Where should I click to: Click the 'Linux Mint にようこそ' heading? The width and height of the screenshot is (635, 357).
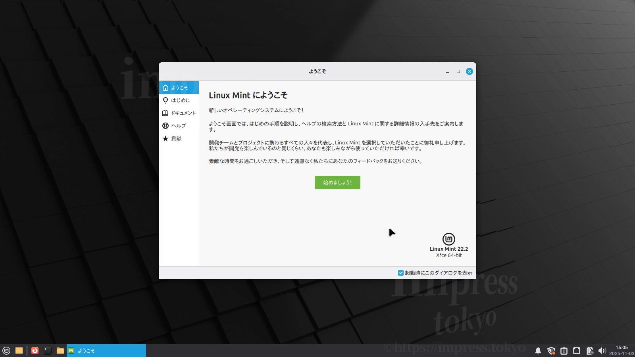pos(248,95)
